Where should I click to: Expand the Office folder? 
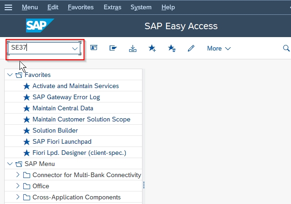pos(18,186)
